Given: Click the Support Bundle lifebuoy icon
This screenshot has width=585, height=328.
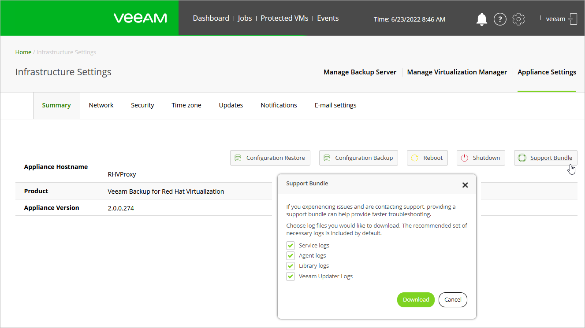Looking at the screenshot, I should click(x=522, y=158).
